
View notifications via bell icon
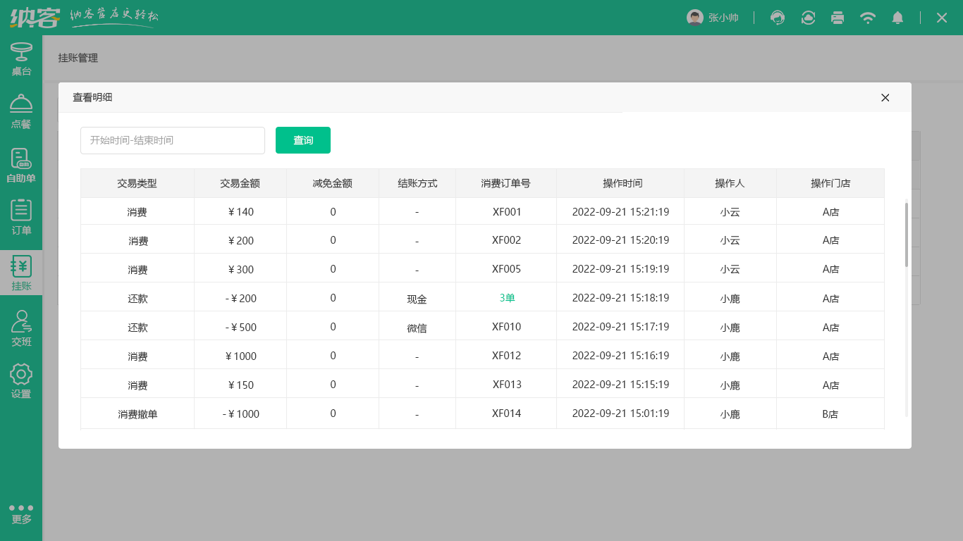point(897,17)
